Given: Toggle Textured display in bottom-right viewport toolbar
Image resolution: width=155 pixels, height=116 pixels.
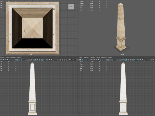Looking at the screenshot, I should point(133,60).
